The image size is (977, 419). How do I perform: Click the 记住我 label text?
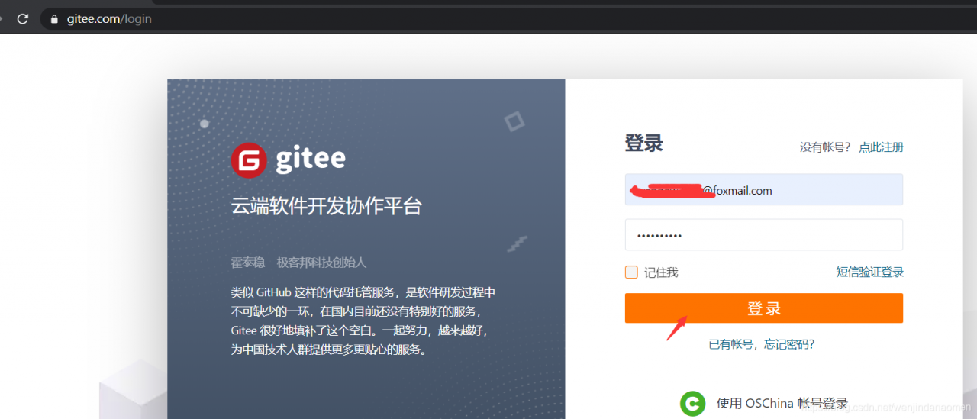661,272
